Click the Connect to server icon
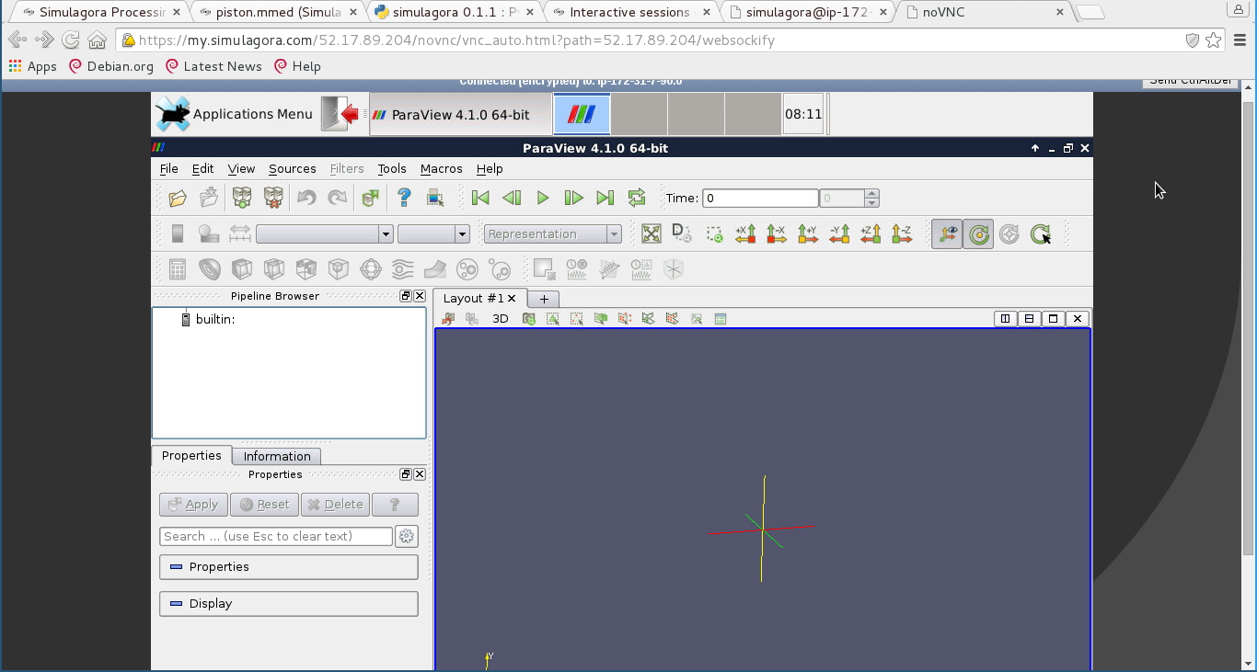1257x672 pixels. click(x=242, y=198)
